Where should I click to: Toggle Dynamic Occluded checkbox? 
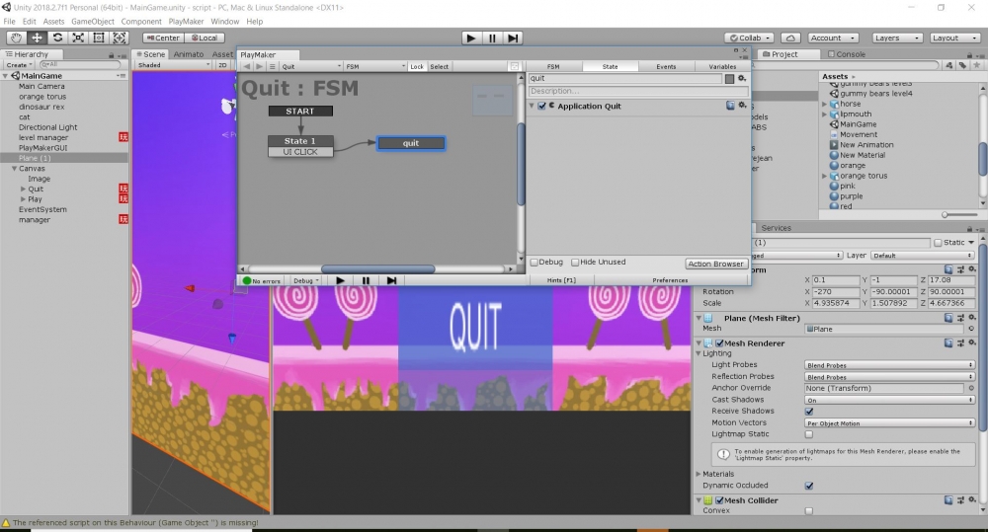point(809,486)
